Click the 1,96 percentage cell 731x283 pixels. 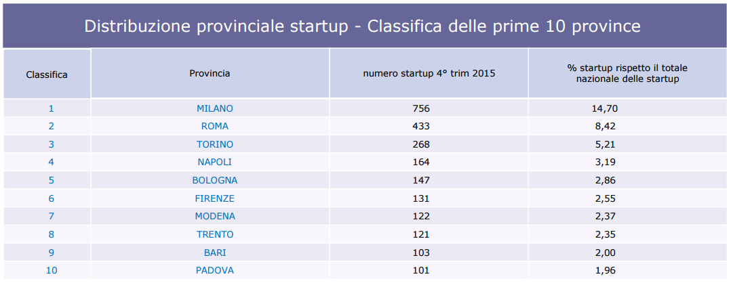(605, 270)
